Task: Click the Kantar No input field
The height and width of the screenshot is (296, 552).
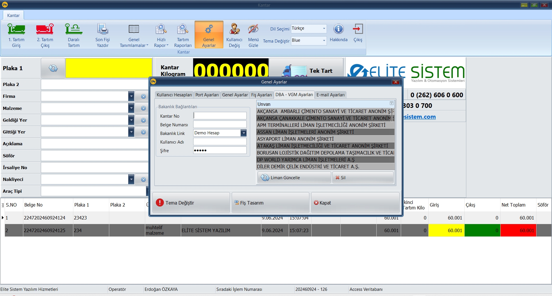Action: [x=220, y=116]
